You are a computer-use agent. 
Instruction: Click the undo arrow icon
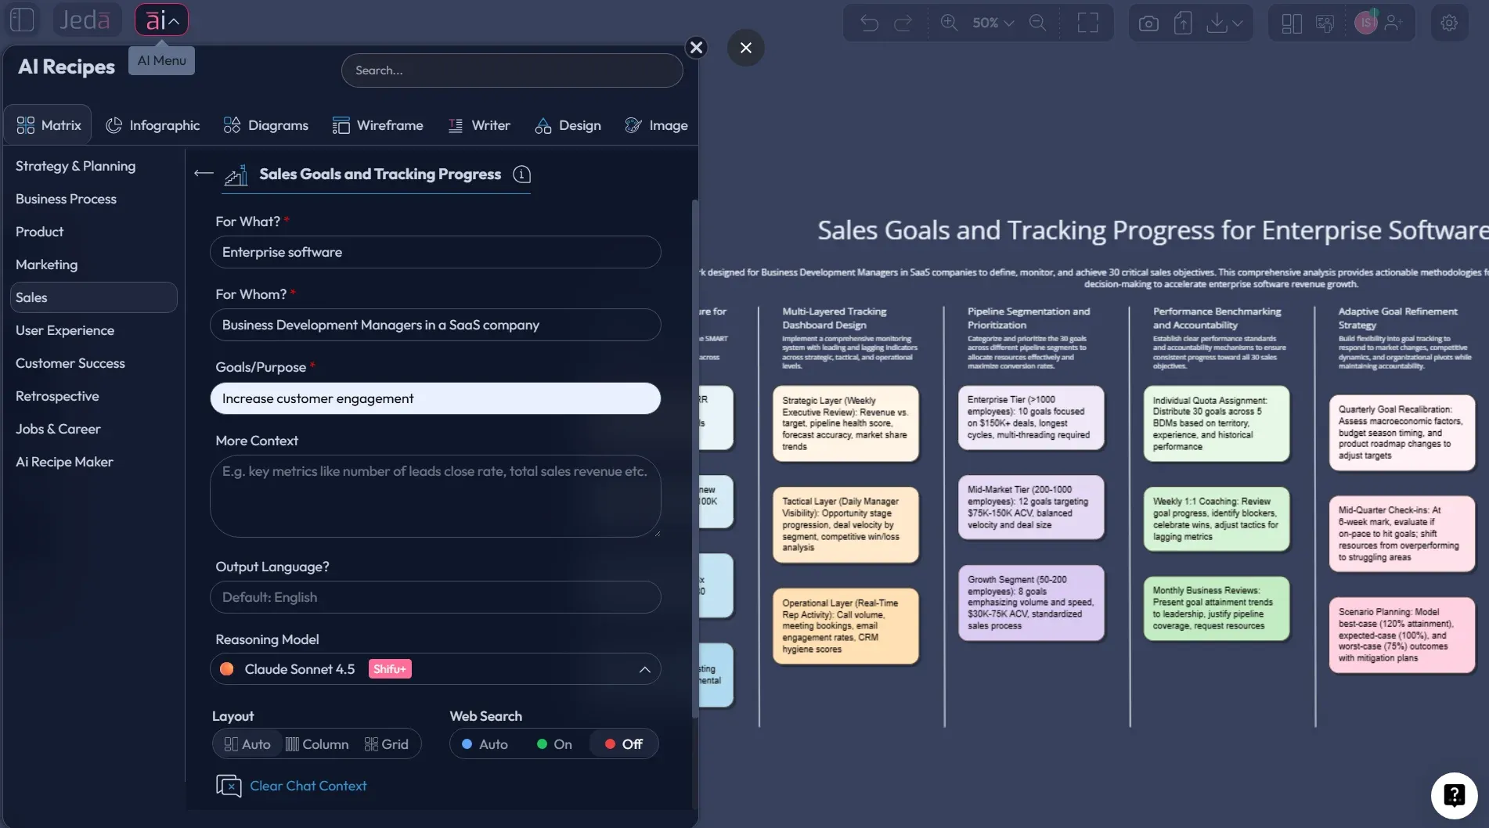(869, 22)
